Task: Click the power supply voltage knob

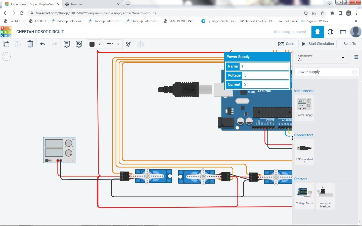Action: (x=69, y=143)
